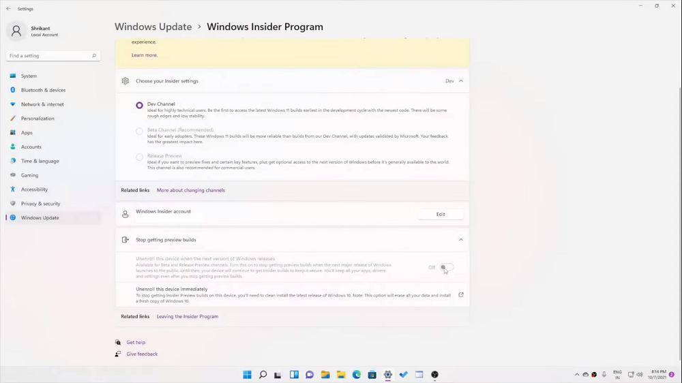Click the gear icon beside Insider settings
This screenshot has height=383, width=682.
[x=125, y=81]
